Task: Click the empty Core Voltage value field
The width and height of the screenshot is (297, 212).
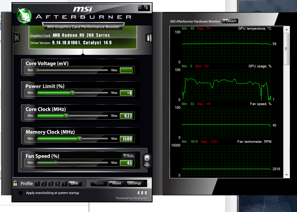Action: tap(126, 70)
